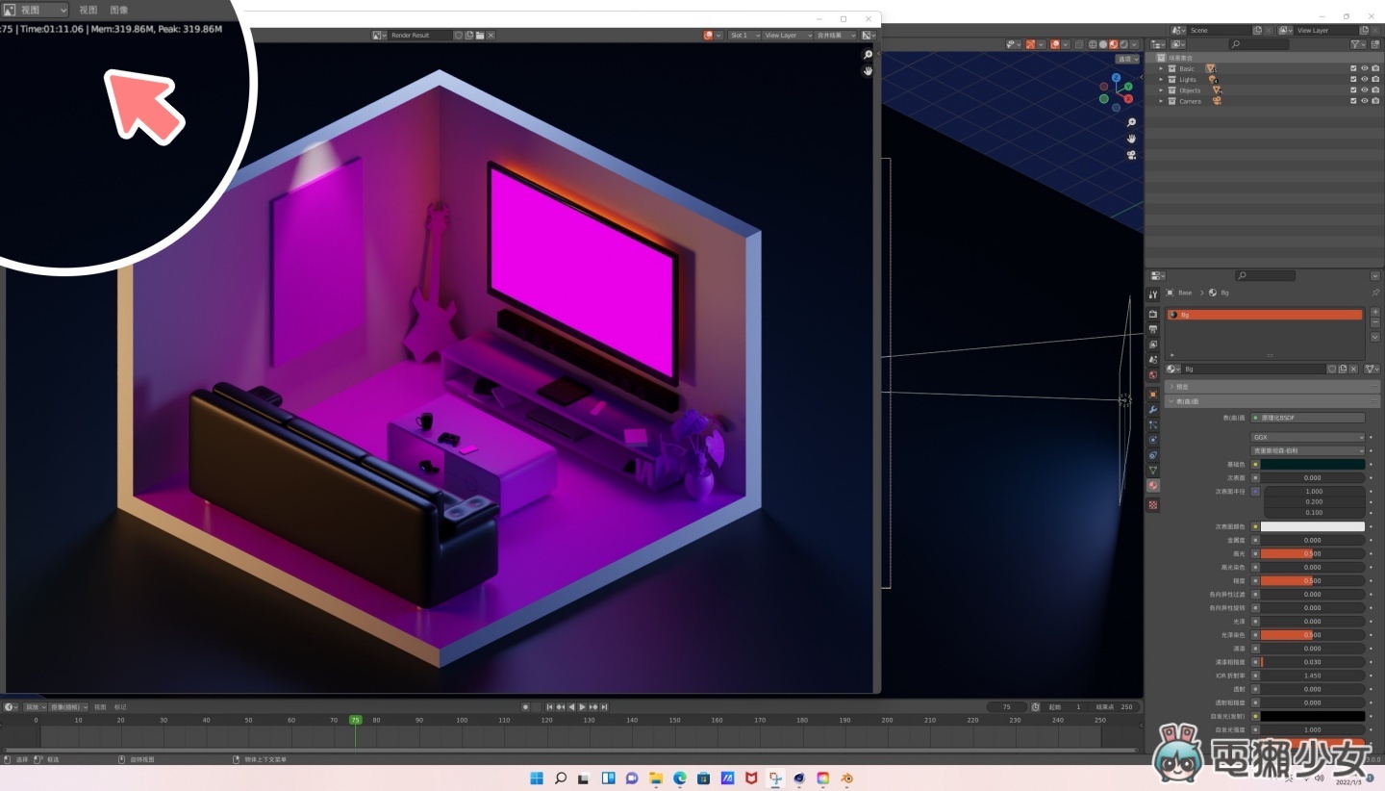Screen dimensions: 1385x791
Task: Disable rendering for the Camera collection
Action: click(1374, 101)
